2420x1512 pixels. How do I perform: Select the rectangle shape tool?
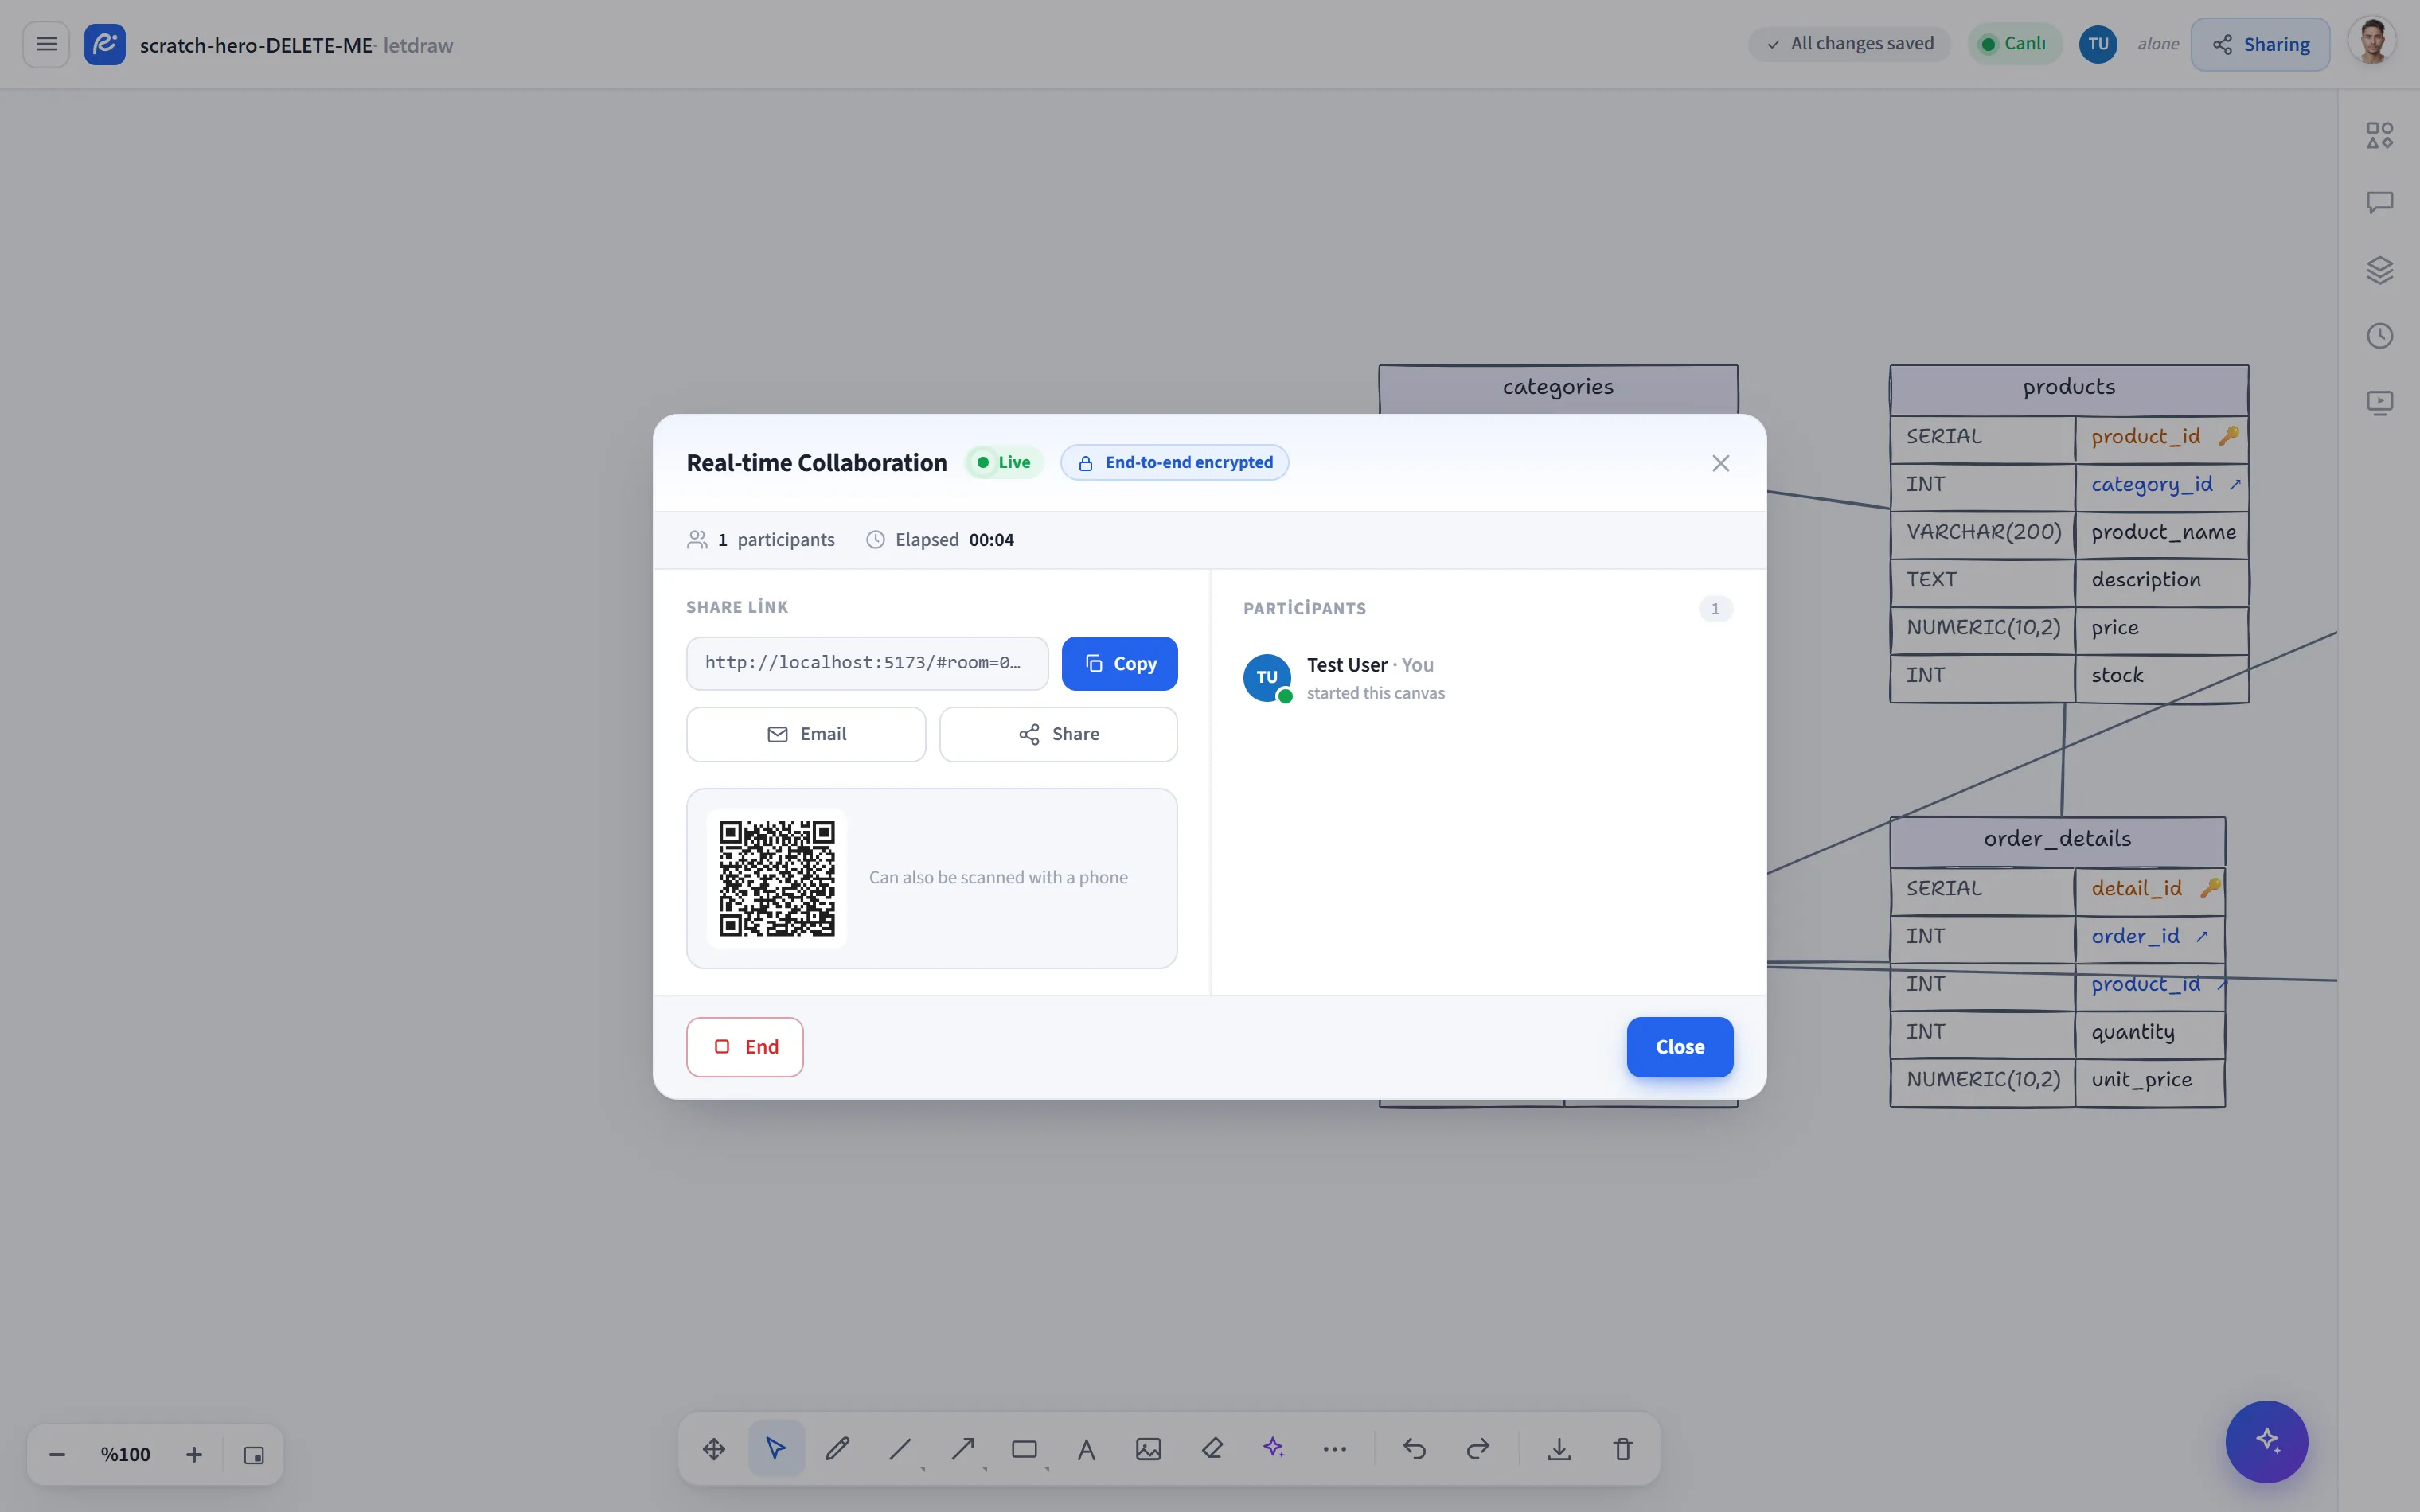[1024, 1448]
